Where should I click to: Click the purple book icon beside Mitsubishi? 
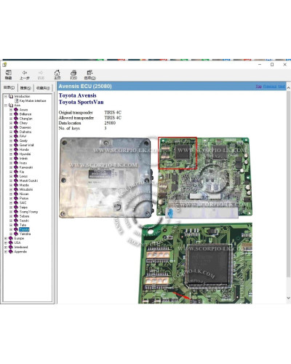click(x=16, y=189)
